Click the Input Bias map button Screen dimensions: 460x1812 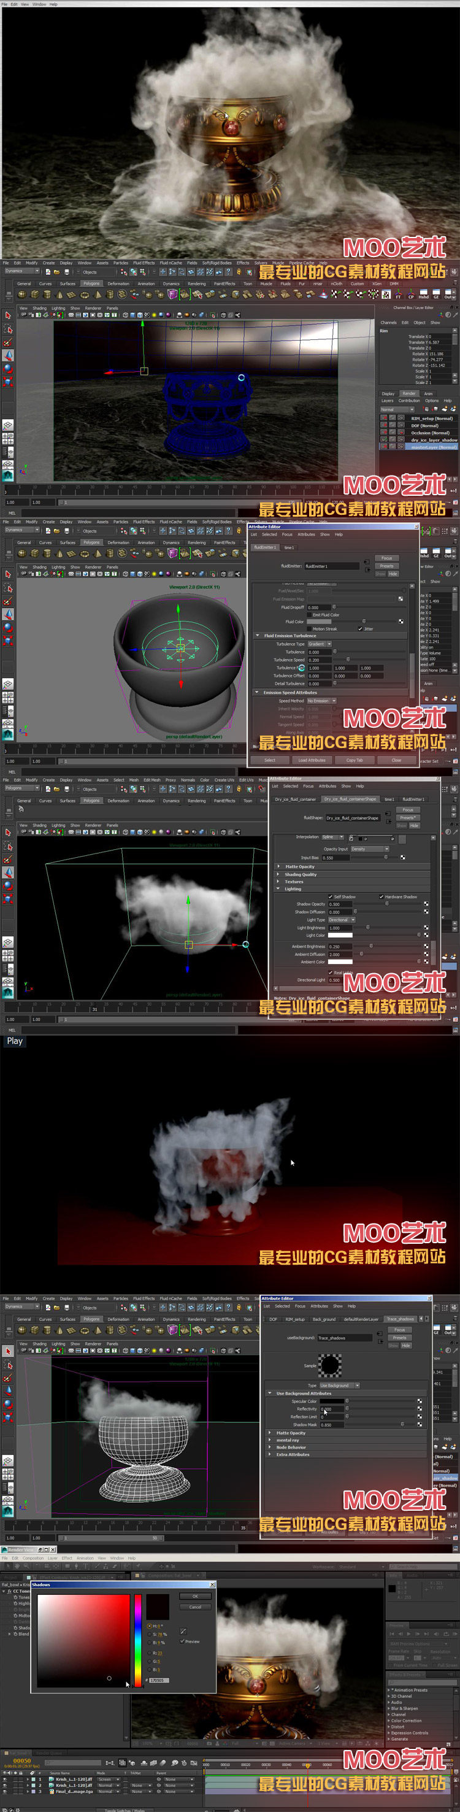coord(402,857)
